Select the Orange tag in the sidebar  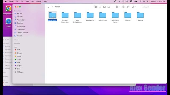[19, 53]
